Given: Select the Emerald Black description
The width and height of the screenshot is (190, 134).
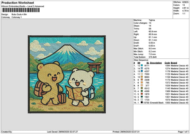Looking at the screenshot, I should (157, 103).
